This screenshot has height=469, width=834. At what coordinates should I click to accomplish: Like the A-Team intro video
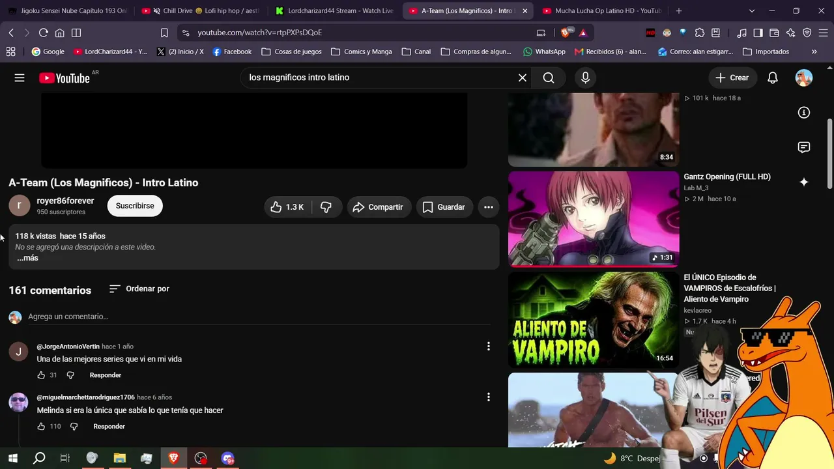[287, 207]
